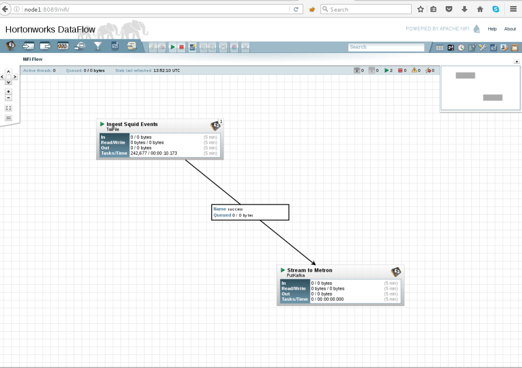Click the Enable (lightning bolt) toolbar button
Image resolution: width=522 pixels, height=368 pixels.
coord(153,47)
